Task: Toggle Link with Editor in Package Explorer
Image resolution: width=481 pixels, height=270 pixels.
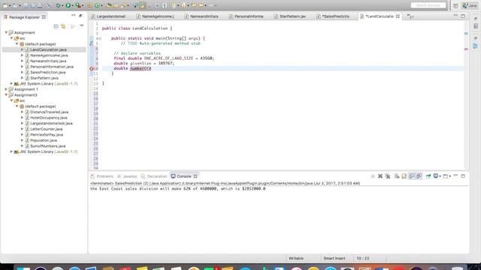Action: tap(63, 27)
